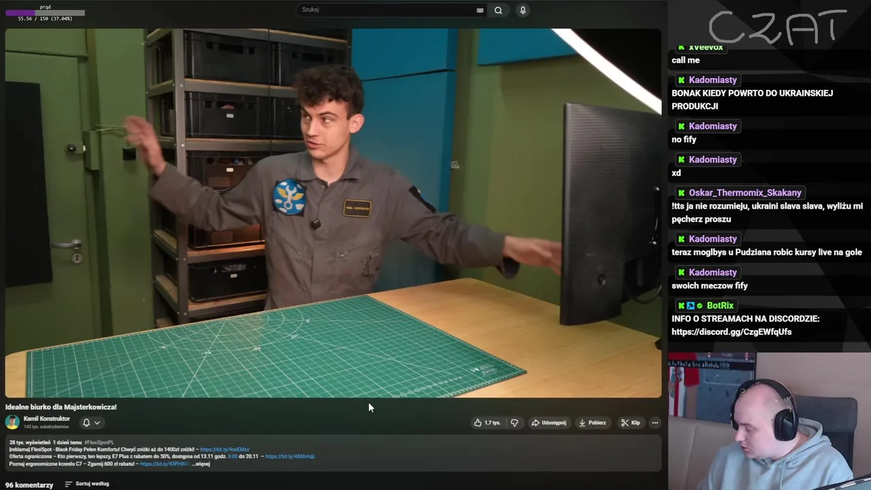Click the voice search microphone icon

click(x=523, y=10)
